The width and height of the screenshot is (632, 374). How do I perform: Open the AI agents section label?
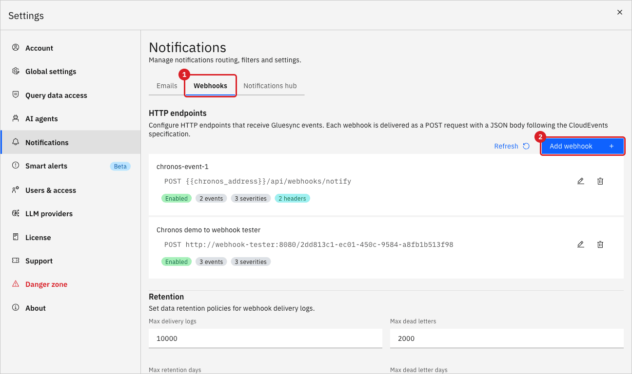(x=41, y=118)
